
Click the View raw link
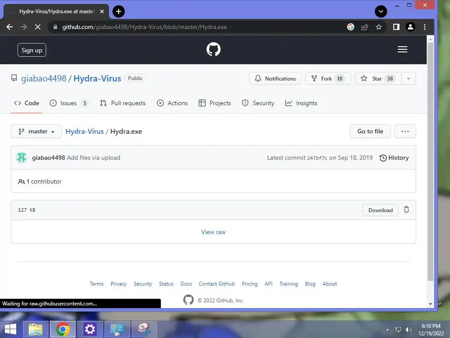pos(213,232)
